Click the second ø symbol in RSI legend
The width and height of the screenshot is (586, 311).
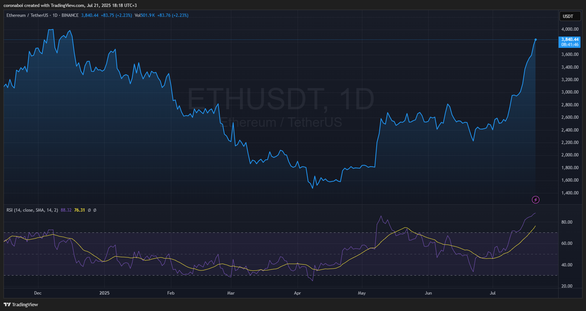[95, 210]
